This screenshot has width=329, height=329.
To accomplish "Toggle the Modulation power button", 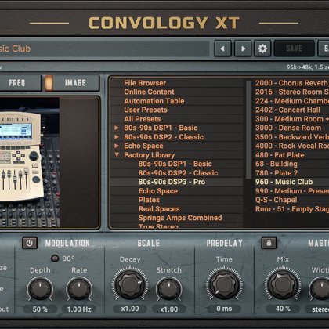I will [30, 243].
